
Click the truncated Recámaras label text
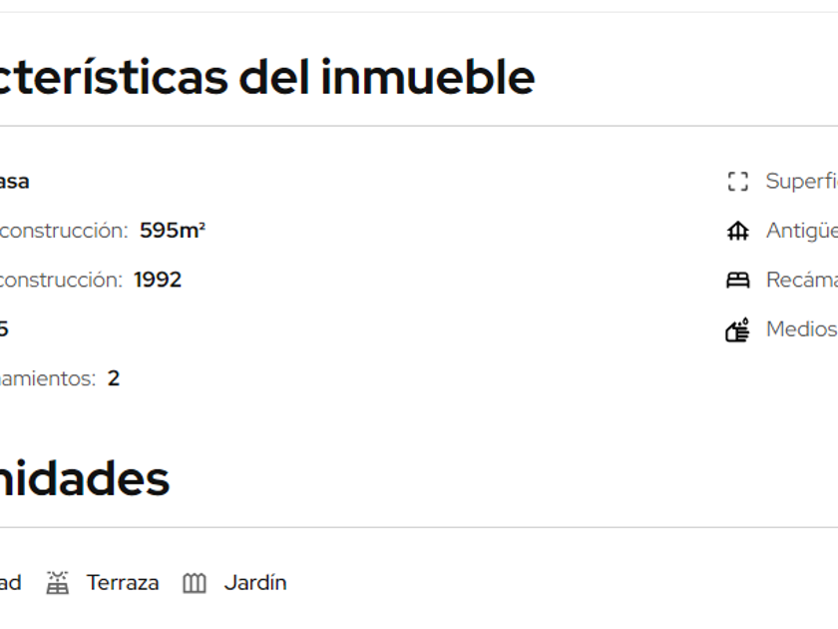click(x=801, y=280)
